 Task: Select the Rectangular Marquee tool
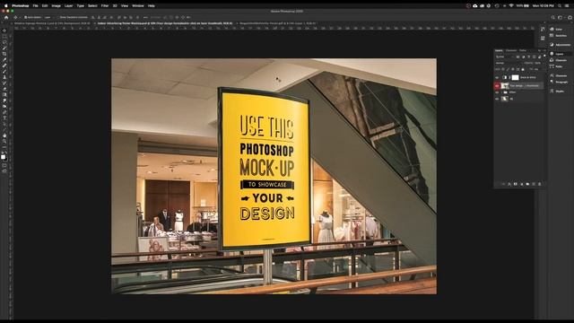4,36
